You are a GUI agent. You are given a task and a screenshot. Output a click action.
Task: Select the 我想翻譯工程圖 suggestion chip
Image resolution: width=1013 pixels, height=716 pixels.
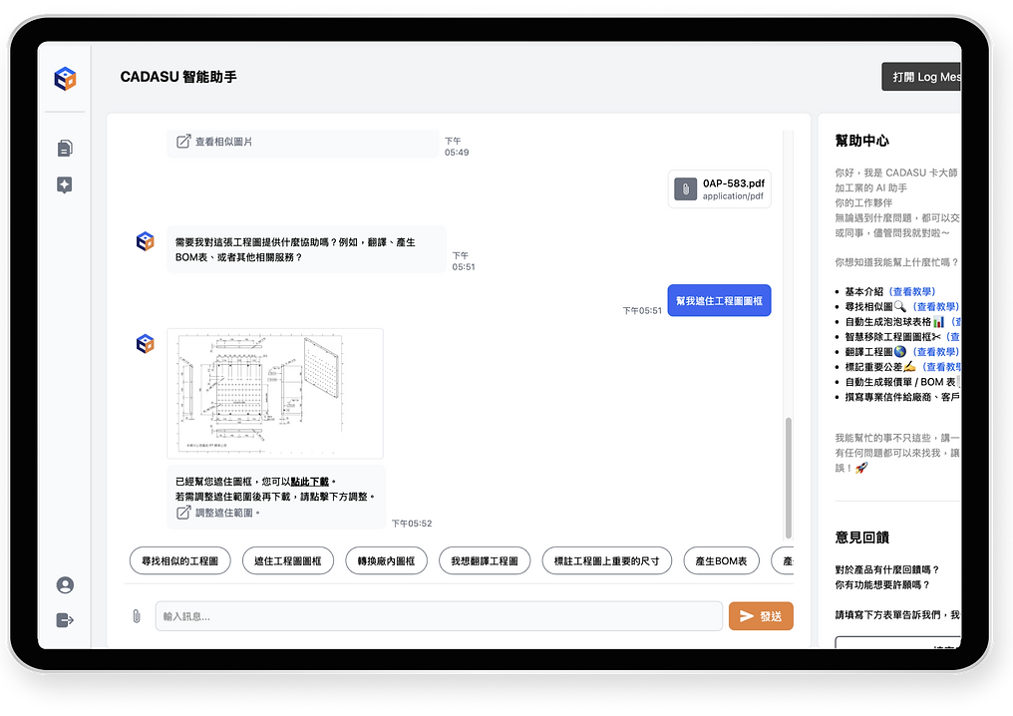click(485, 560)
